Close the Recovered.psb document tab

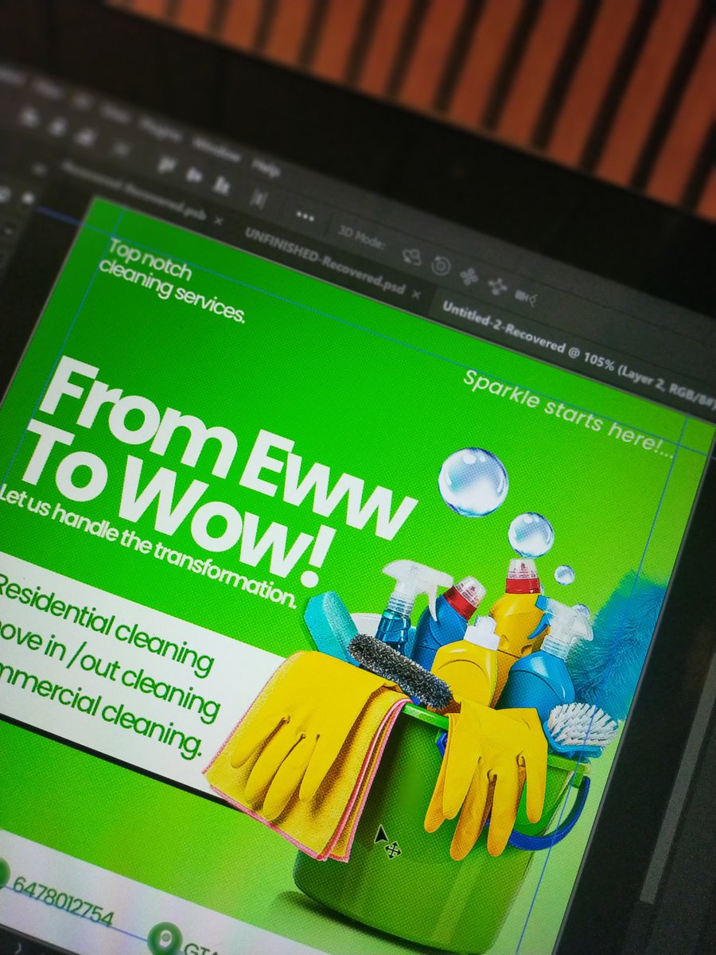pyautogui.click(x=218, y=220)
